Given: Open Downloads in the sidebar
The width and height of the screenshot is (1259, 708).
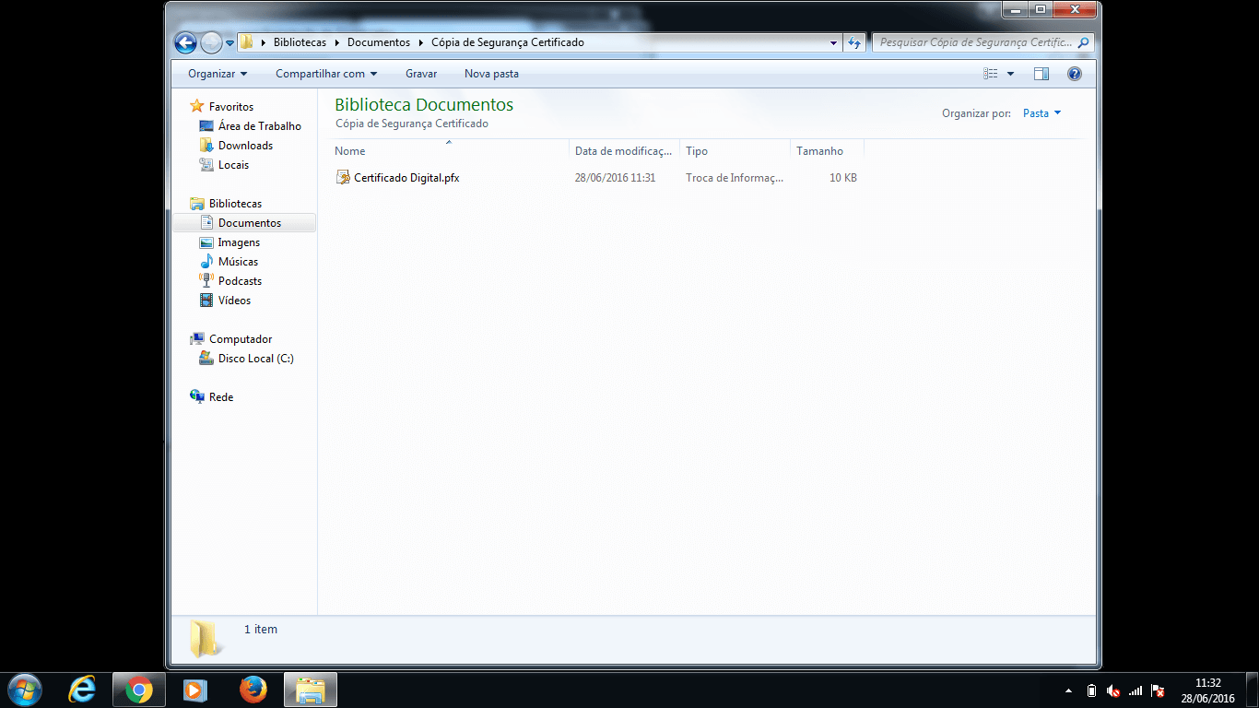Looking at the screenshot, I should pyautogui.click(x=245, y=146).
